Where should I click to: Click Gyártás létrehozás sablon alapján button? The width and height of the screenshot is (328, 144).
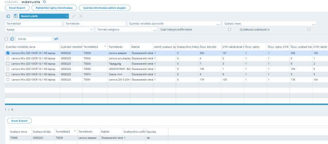coord(105,8)
